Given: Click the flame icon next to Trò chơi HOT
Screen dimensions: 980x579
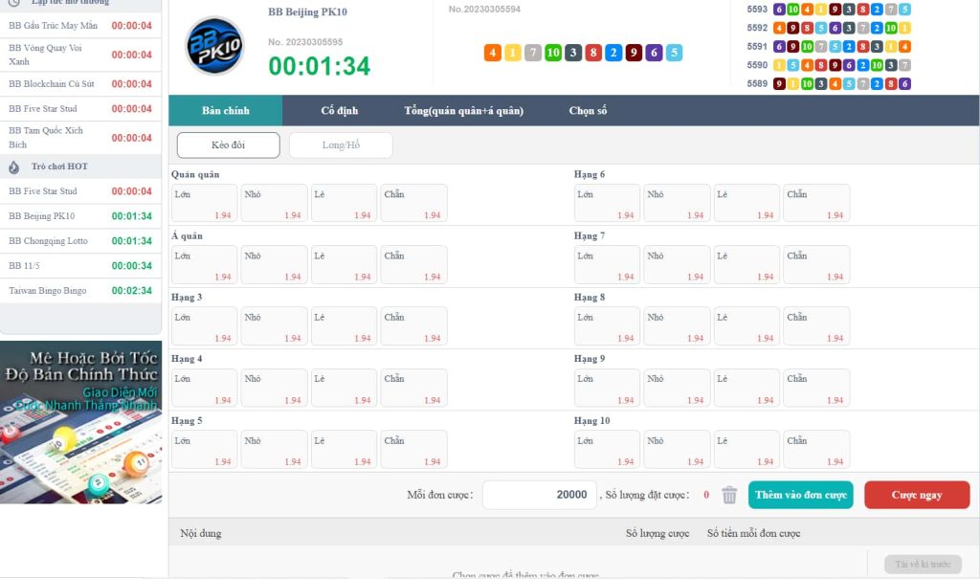Looking at the screenshot, I should [13, 167].
